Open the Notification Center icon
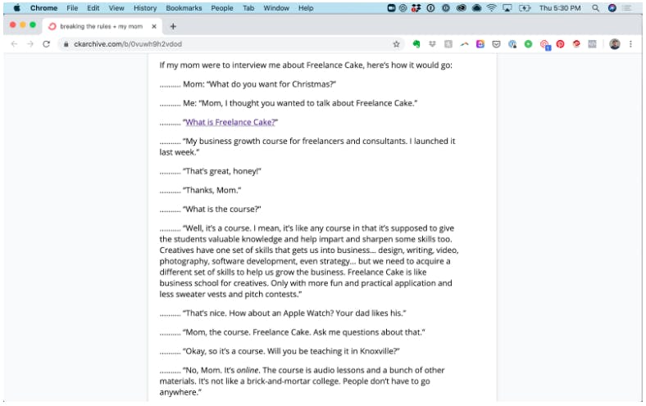 coord(627,8)
